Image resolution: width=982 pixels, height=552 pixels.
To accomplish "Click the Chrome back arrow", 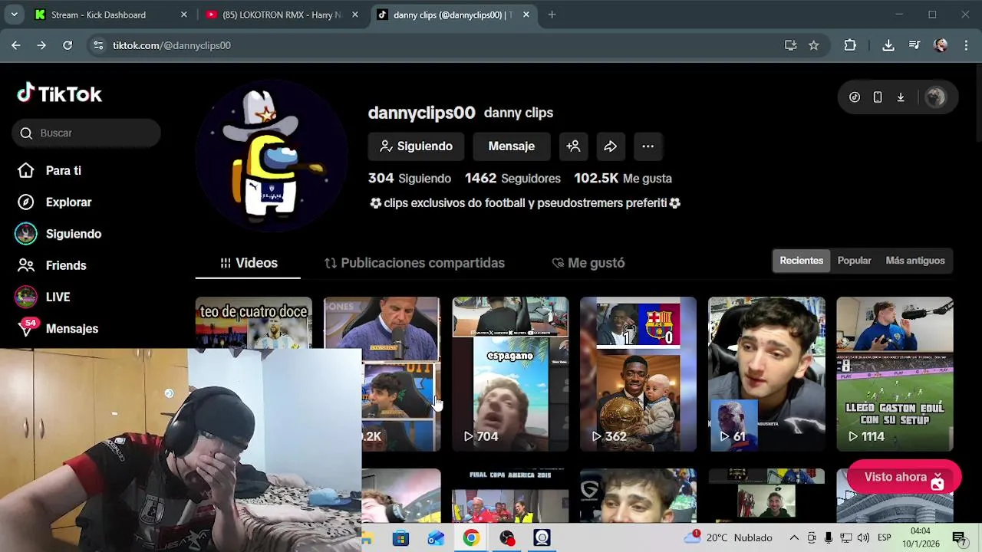I will tap(15, 45).
